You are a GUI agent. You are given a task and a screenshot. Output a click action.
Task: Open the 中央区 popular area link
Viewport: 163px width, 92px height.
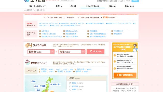(x=58, y=70)
